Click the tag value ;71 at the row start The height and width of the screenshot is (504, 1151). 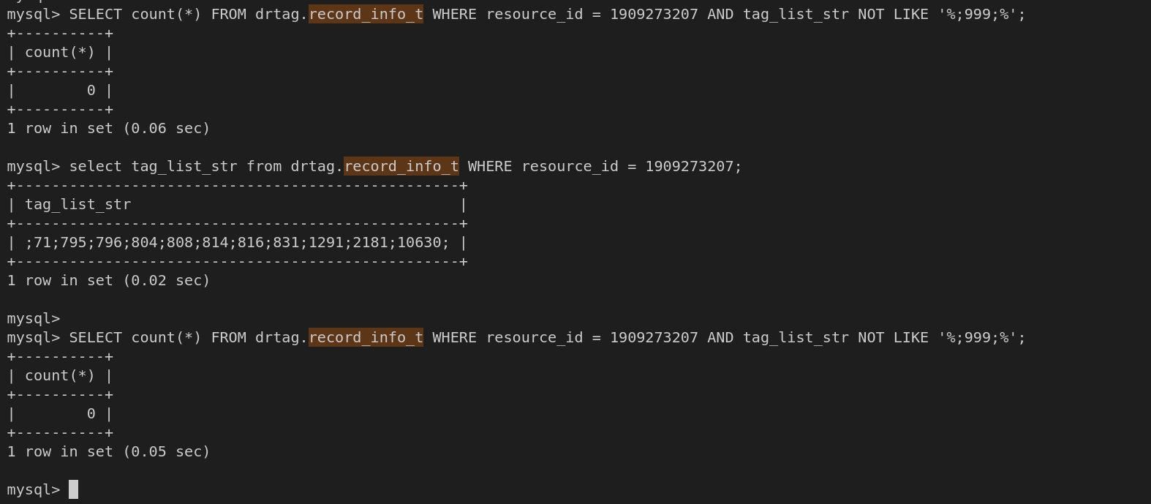click(38, 242)
